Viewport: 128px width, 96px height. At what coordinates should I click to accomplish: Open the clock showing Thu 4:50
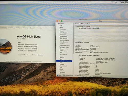(124, 2)
